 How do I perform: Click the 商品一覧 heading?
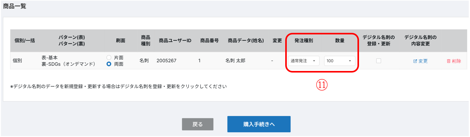(x=15, y=7)
